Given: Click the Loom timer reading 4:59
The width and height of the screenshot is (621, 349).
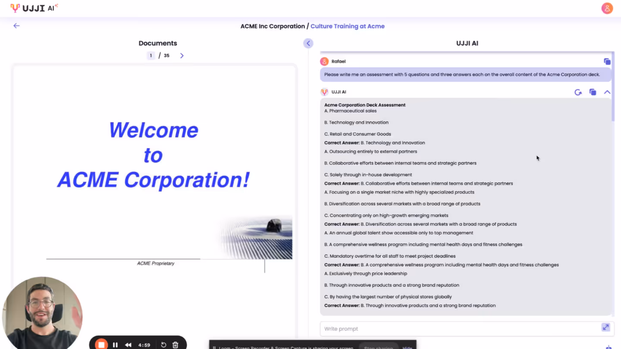Looking at the screenshot, I should click(144, 345).
